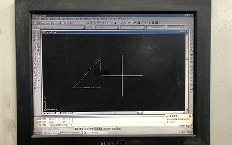Select the Multiline Text 'A' tool
Viewport: 232px width, 145px height.
pos(35,89)
